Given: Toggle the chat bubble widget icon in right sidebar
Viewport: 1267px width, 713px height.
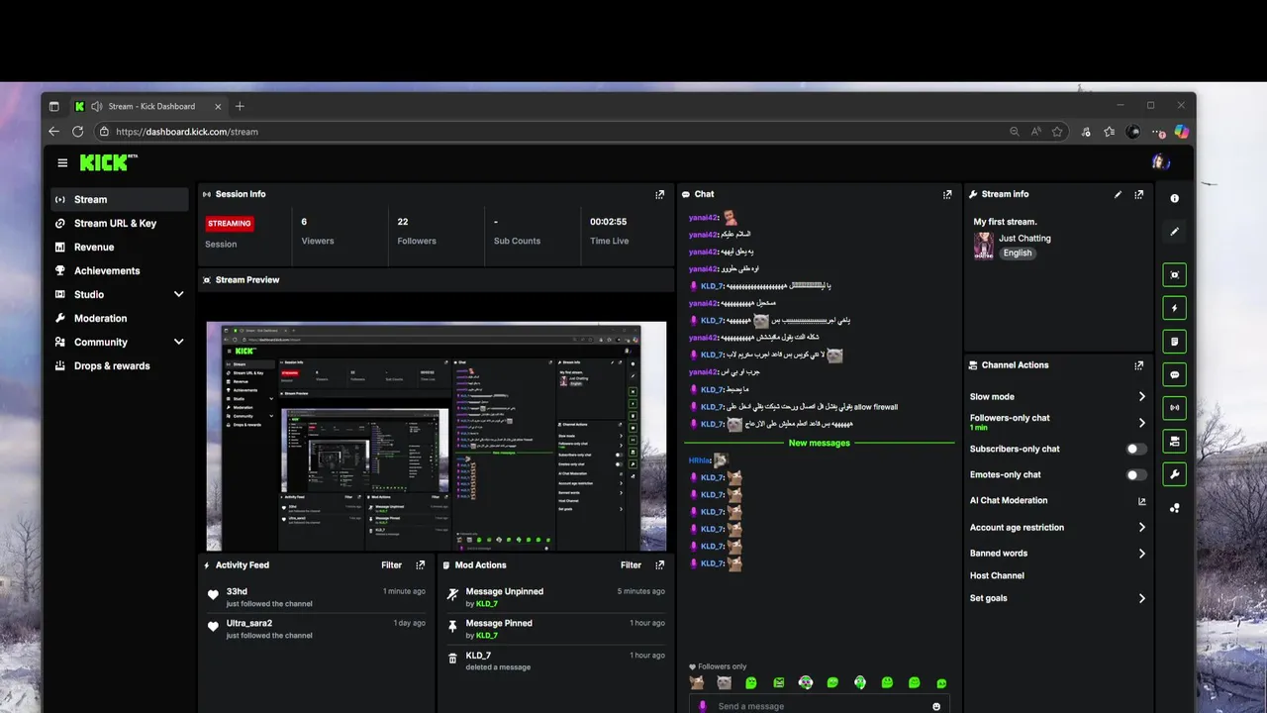Looking at the screenshot, I should point(1175,374).
